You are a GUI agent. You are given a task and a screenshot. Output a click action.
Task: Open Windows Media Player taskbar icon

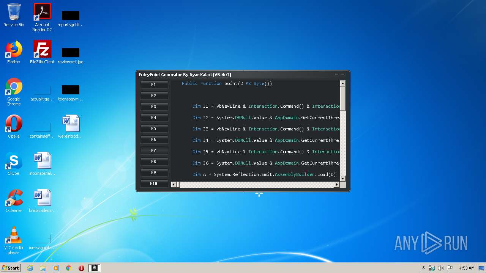(x=56, y=268)
